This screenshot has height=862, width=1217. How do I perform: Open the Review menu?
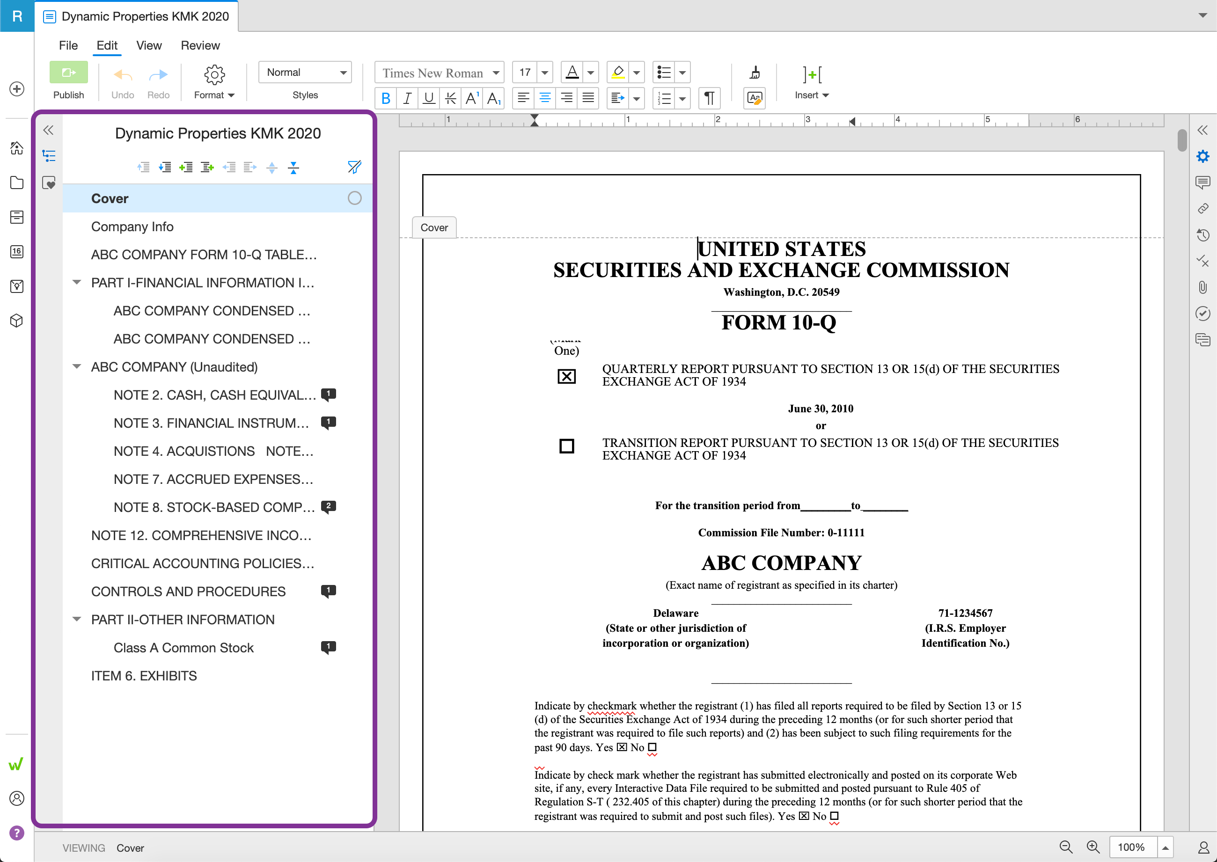200,45
